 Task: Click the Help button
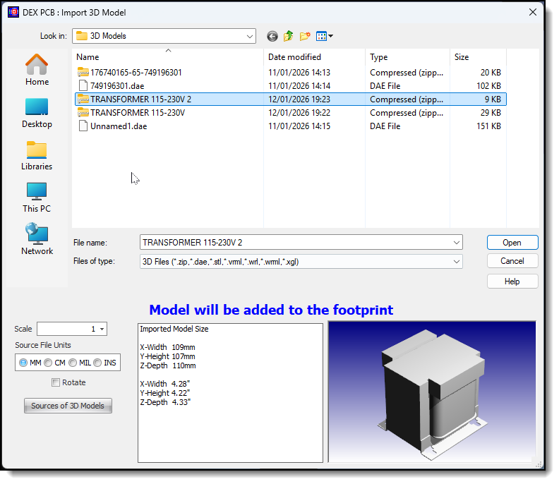tap(512, 282)
